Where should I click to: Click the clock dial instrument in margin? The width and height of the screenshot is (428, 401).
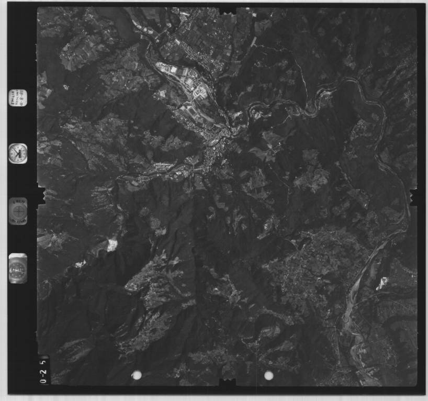18,153
